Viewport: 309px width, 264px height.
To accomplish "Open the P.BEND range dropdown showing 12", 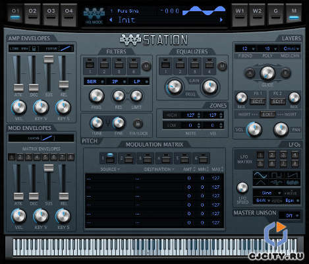I will click(247, 49).
